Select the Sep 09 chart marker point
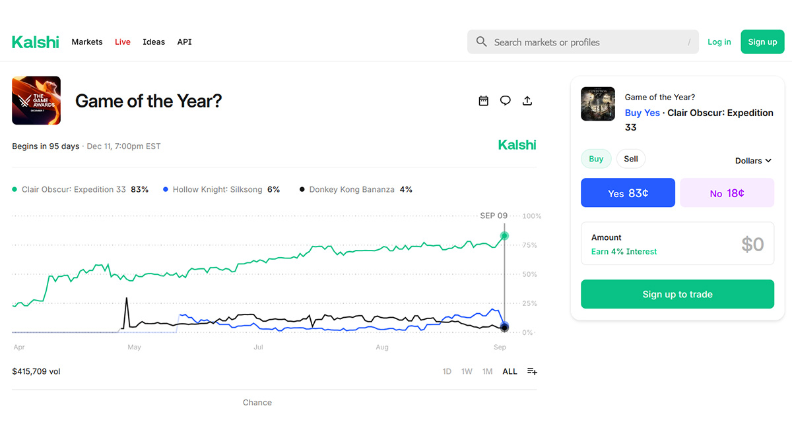792x445 pixels. point(504,235)
